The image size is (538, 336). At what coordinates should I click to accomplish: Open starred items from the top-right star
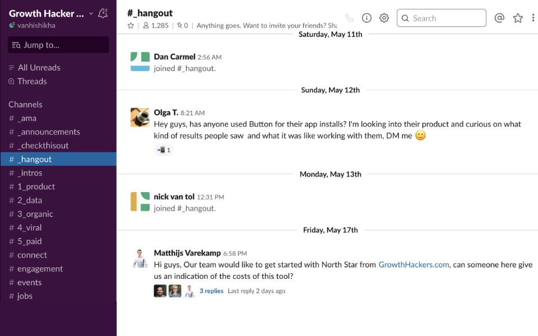pyautogui.click(x=518, y=18)
